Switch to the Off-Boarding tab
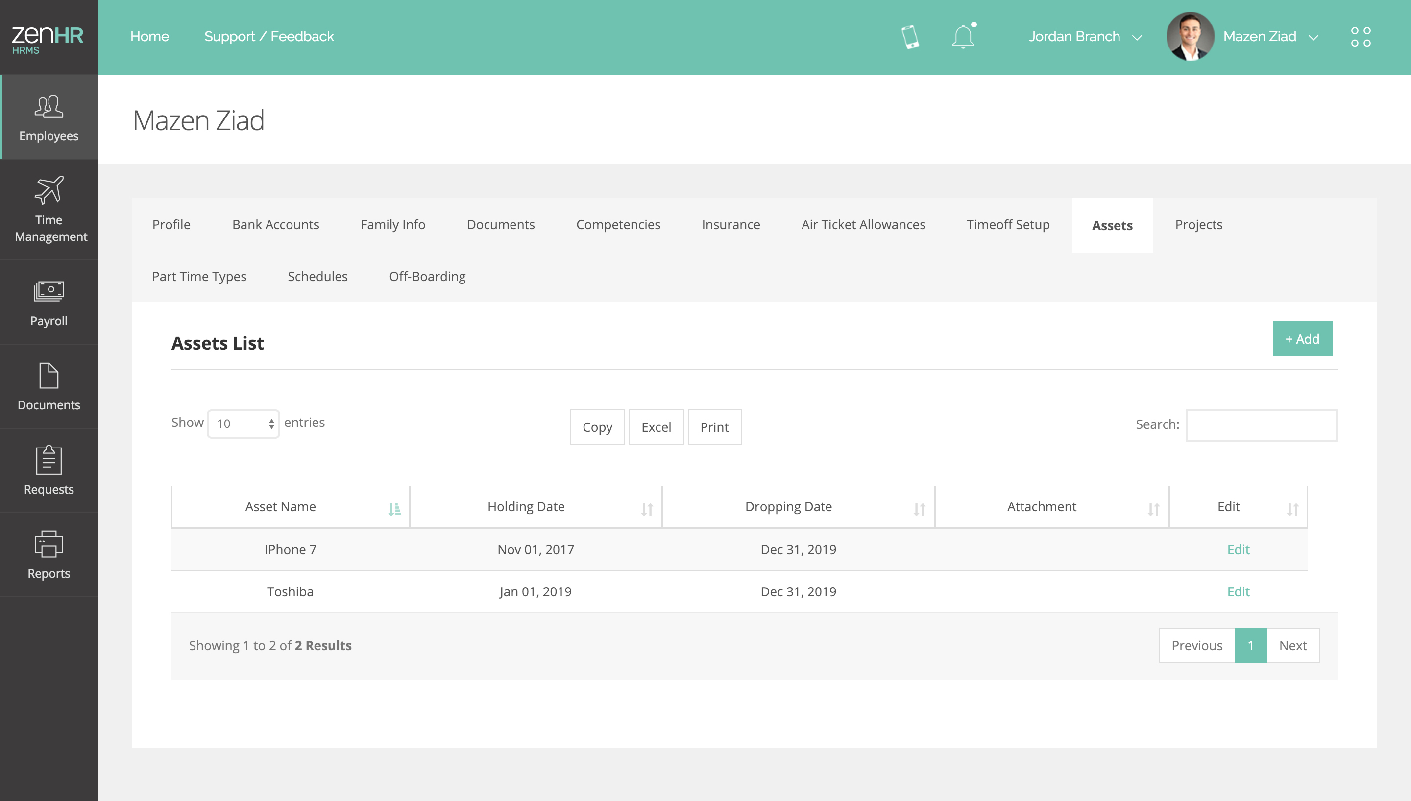This screenshot has width=1411, height=801. pos(427,276)
